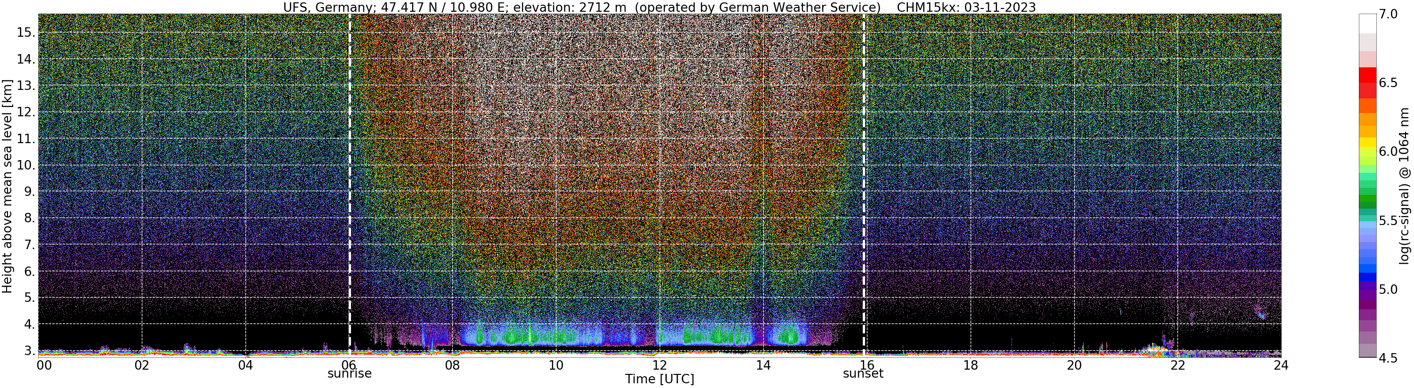Image resolution: width=1414 pixels, height=388 pixels.
Task: Click the x-axis tick label '18'
Action: pyautogui.click(x=971, y=365)
